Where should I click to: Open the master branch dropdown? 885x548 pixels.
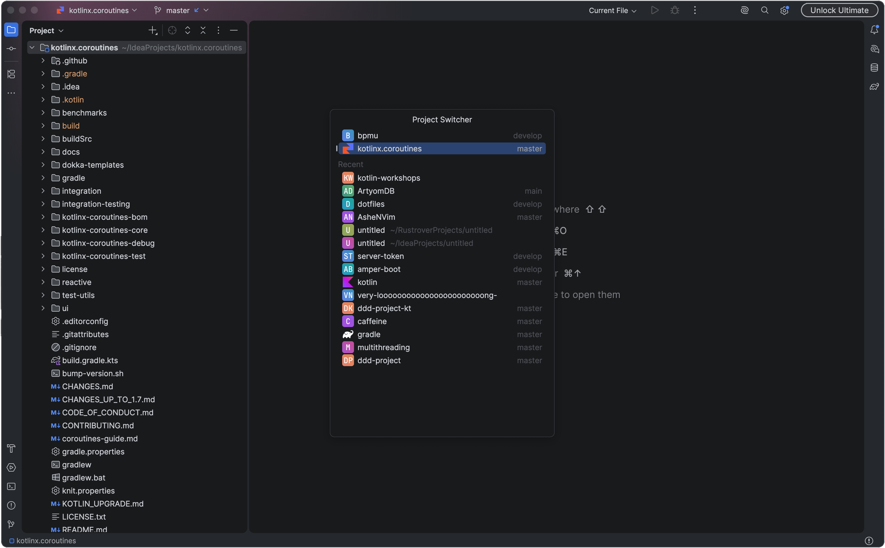[x=182, y=10]
